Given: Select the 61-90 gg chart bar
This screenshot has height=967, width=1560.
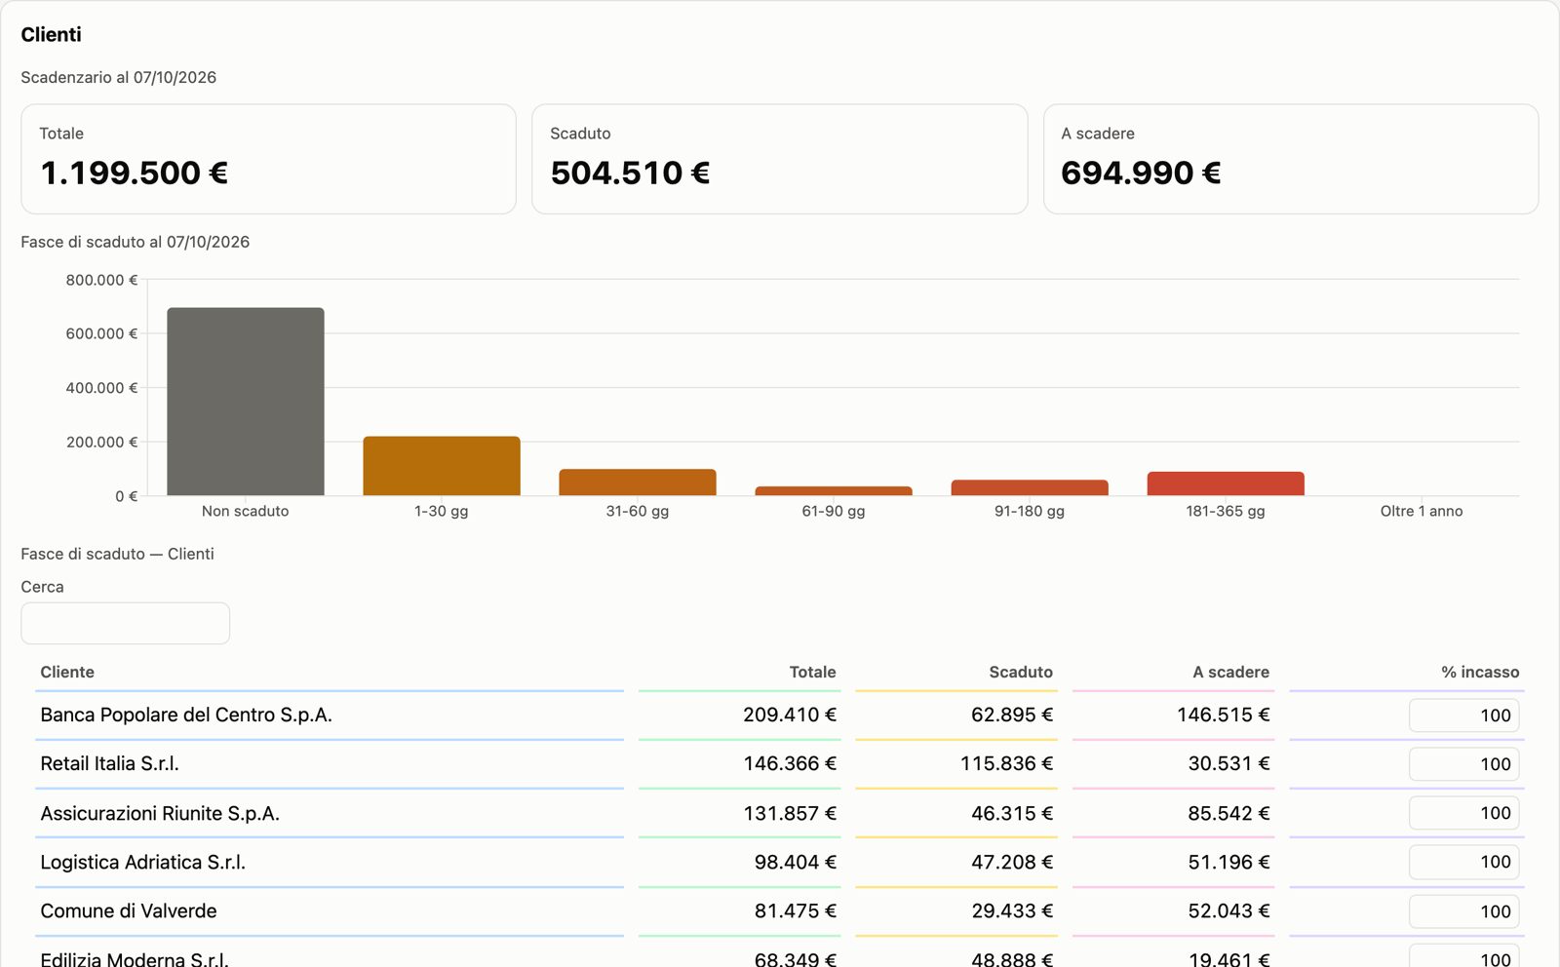Looking at the screenshot, I should [x=834, y=490].
